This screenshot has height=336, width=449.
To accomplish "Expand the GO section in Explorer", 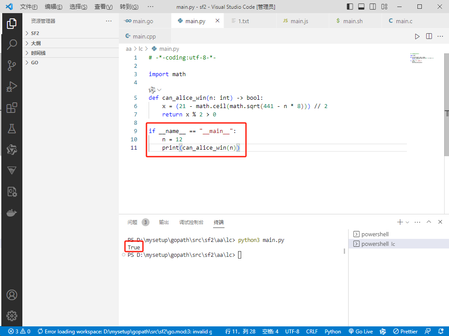I will coord(71,63).
